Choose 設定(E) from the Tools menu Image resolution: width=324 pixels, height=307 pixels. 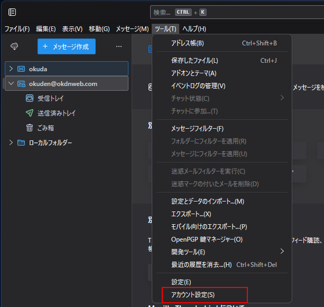coord(181,282)
